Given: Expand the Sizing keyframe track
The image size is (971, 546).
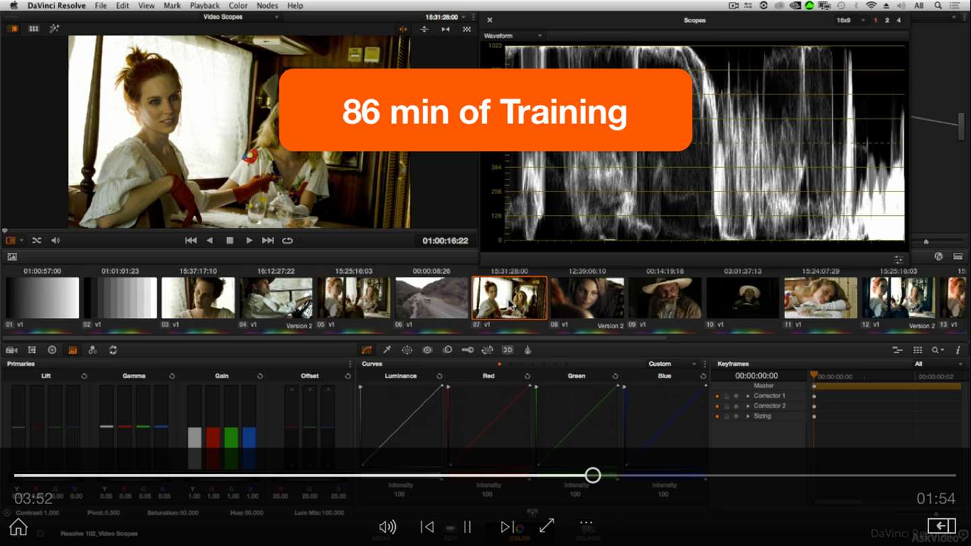Looking at the screenshot, I should point(748,417).
